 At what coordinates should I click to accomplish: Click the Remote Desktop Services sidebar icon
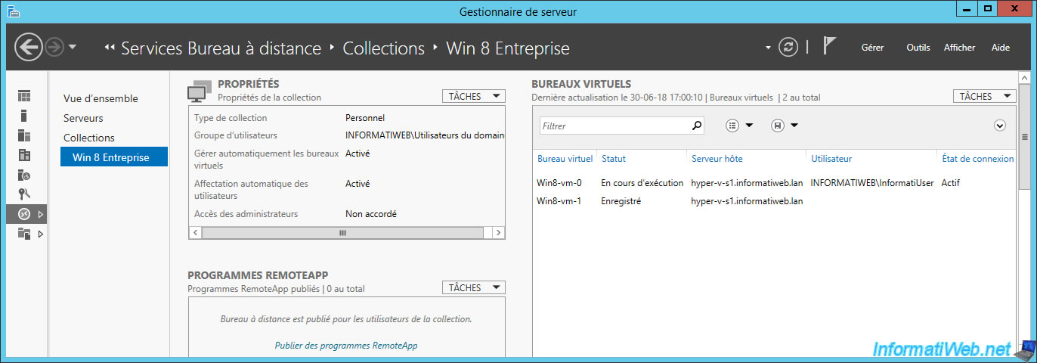[24, 214]
